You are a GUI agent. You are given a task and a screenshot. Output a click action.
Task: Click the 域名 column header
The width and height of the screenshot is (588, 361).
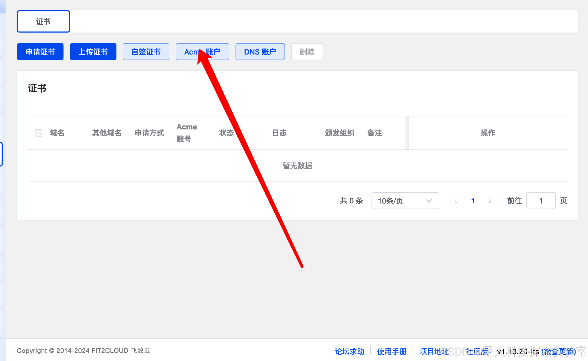click(57, 133)
